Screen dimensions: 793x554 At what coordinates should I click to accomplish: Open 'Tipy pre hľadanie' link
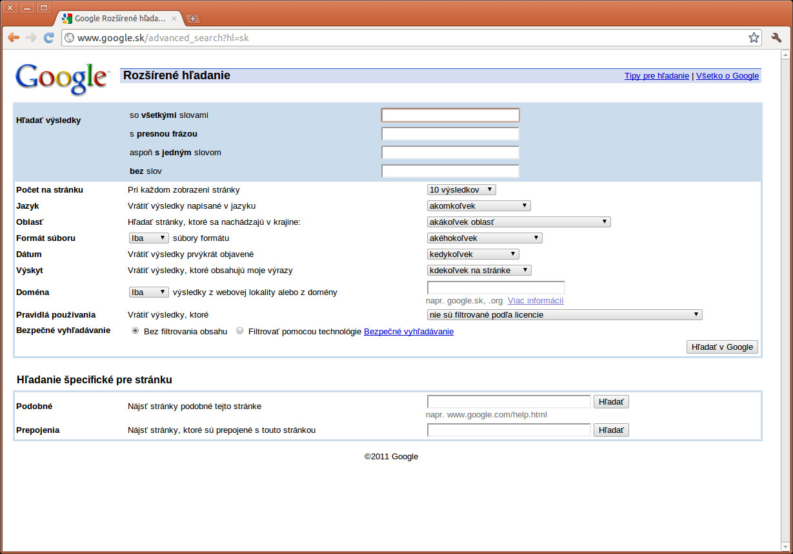pos(657,75)
